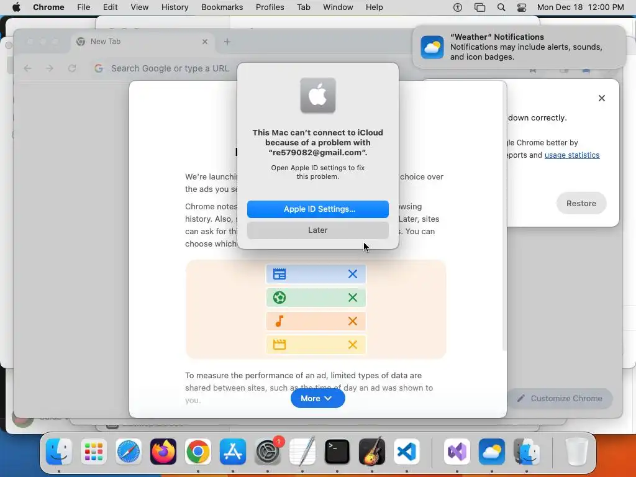
Task: Remove the yellow movie topic with its X
Action: [x=353, y=344]
